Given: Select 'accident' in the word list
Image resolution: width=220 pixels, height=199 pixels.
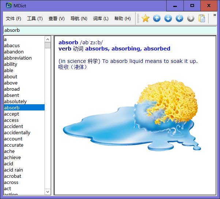Looking at the screenshot, I should [14, 126].
